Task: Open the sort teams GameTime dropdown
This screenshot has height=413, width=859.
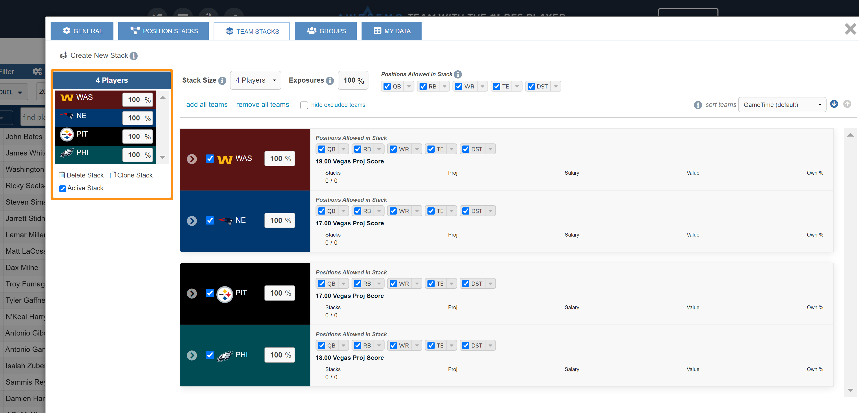Action: click(782, 105)
